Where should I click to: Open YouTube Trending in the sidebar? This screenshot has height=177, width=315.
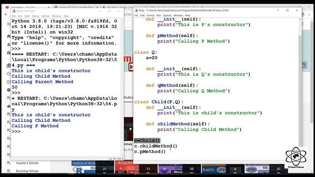tap(9, 44)
